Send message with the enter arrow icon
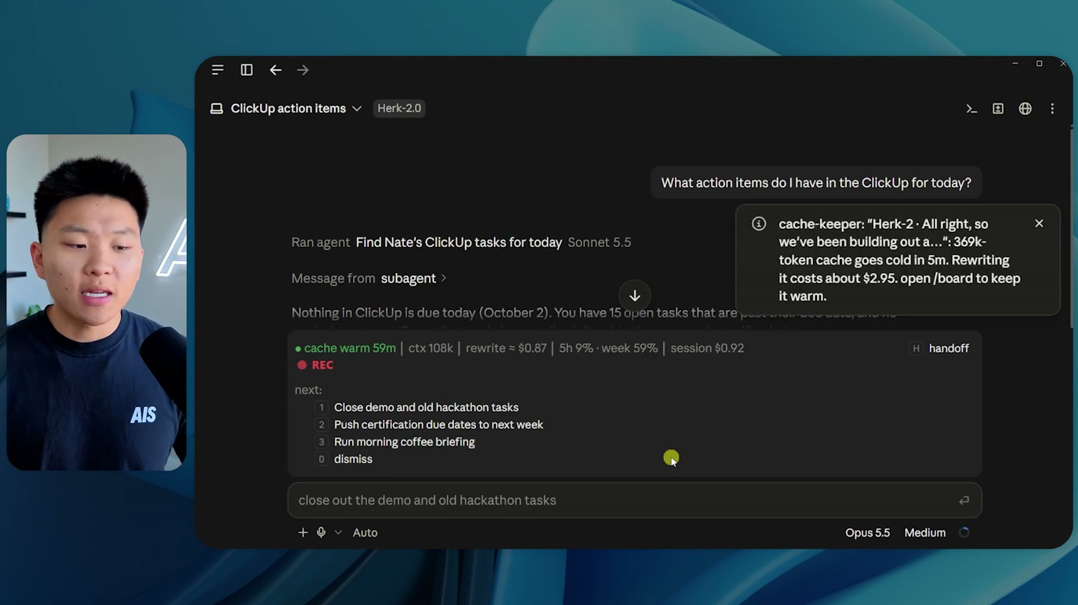1078x605 pixels. [963, 500]
